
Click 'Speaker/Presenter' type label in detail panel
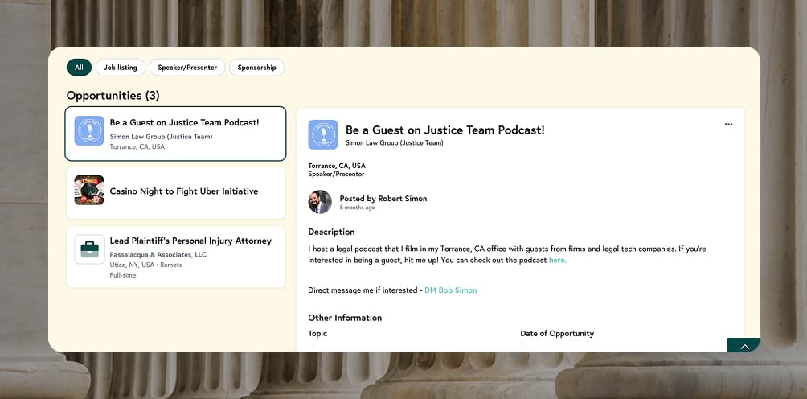coord(336,174)
